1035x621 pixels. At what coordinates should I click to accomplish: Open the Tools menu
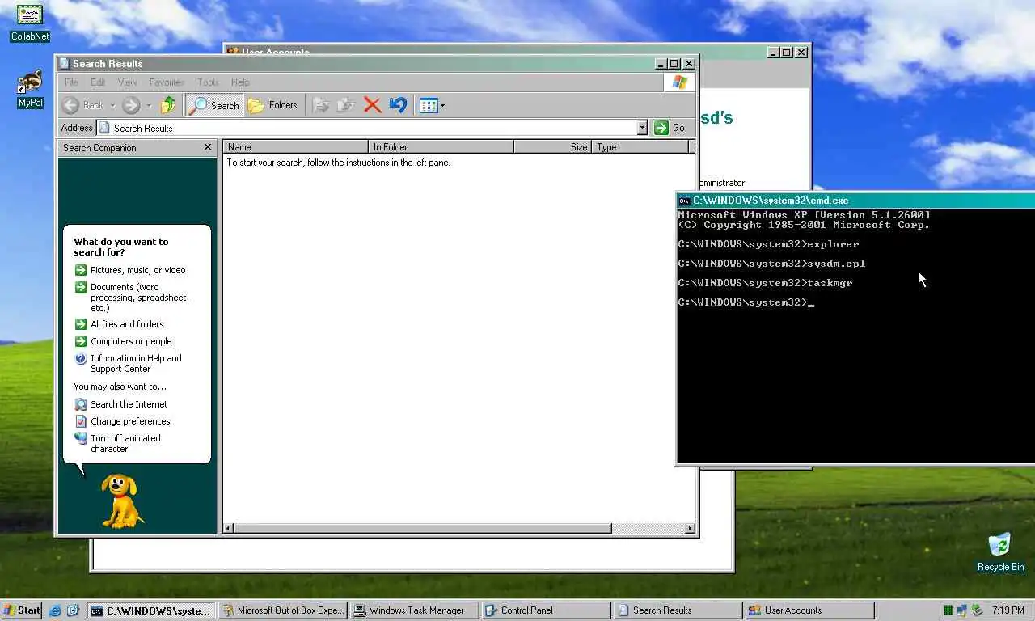(208, 82)
